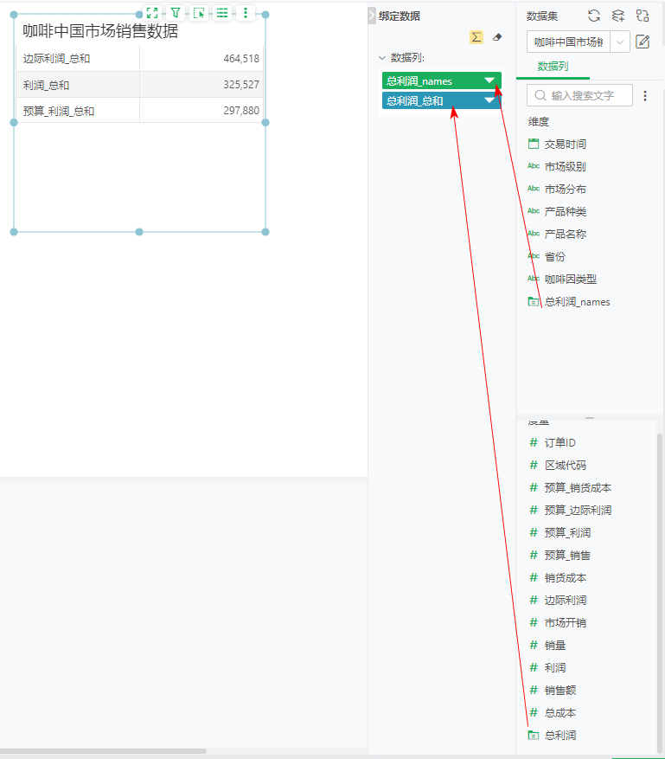The width and height of the screenshot is (665, 759).
Task: Select the 产品名称 dimension
Action: pyautogui.click(x=565, y=234)
